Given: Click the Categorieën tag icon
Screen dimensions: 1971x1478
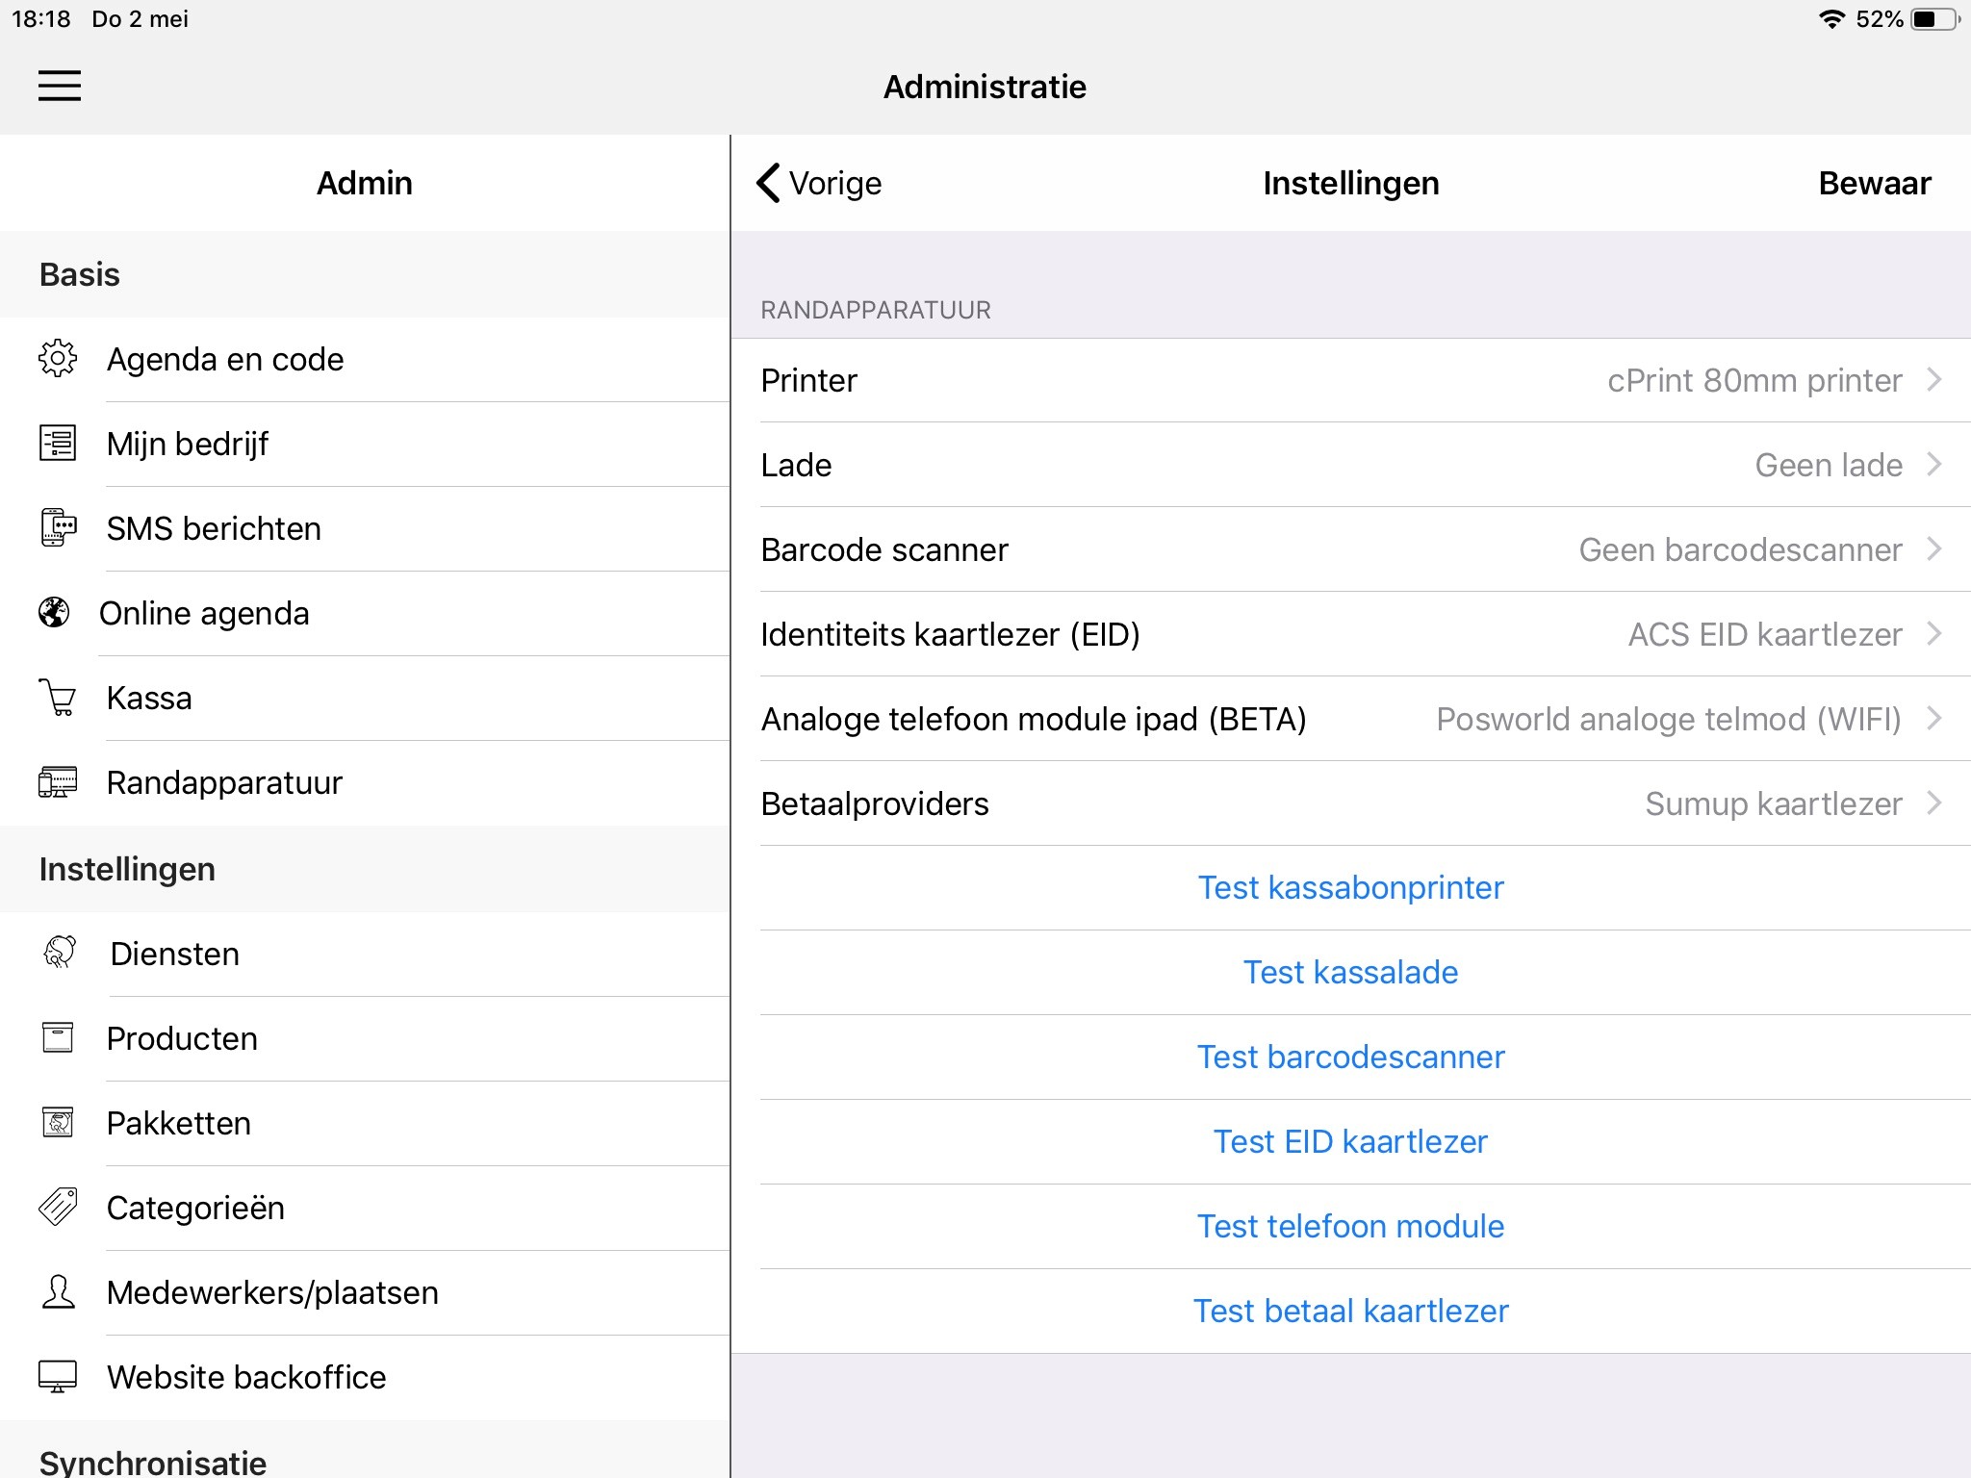Looking at the screenshot, I should tap(58, 1208).
